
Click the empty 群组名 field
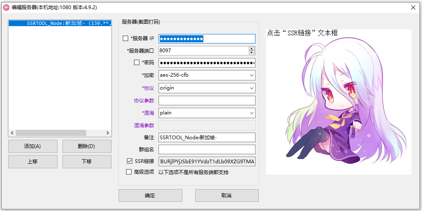click(207, 149)
